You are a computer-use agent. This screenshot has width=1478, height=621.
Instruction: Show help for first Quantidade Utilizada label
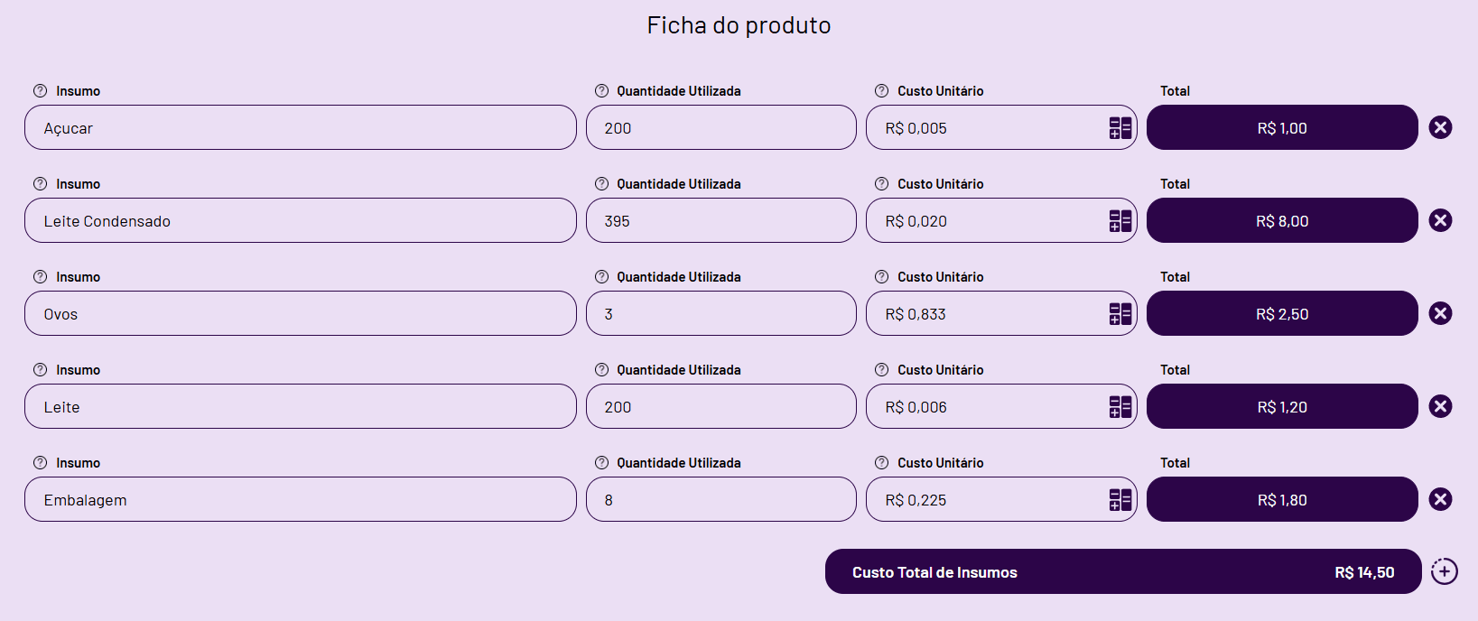tap(601, 91)
